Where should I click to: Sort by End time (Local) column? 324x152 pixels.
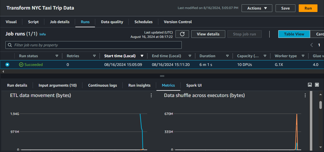190,56
